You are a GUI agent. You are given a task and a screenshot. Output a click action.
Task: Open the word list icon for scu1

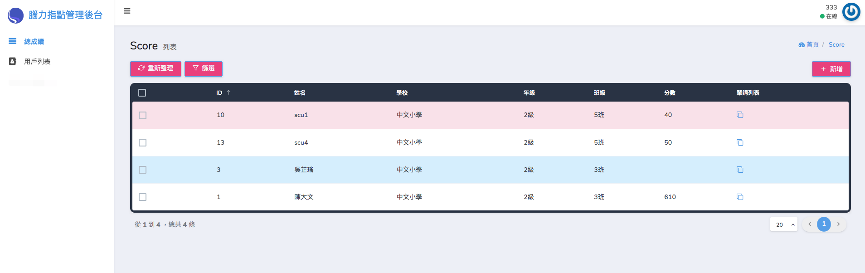click(x=740, y=115)
